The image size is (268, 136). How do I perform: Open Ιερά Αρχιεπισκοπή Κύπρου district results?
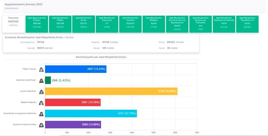click(x=37, y=24)
